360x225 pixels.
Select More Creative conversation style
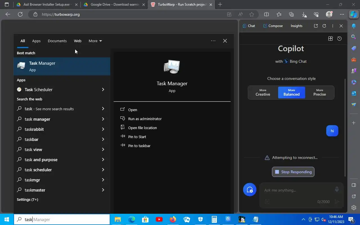click(263, 93)
